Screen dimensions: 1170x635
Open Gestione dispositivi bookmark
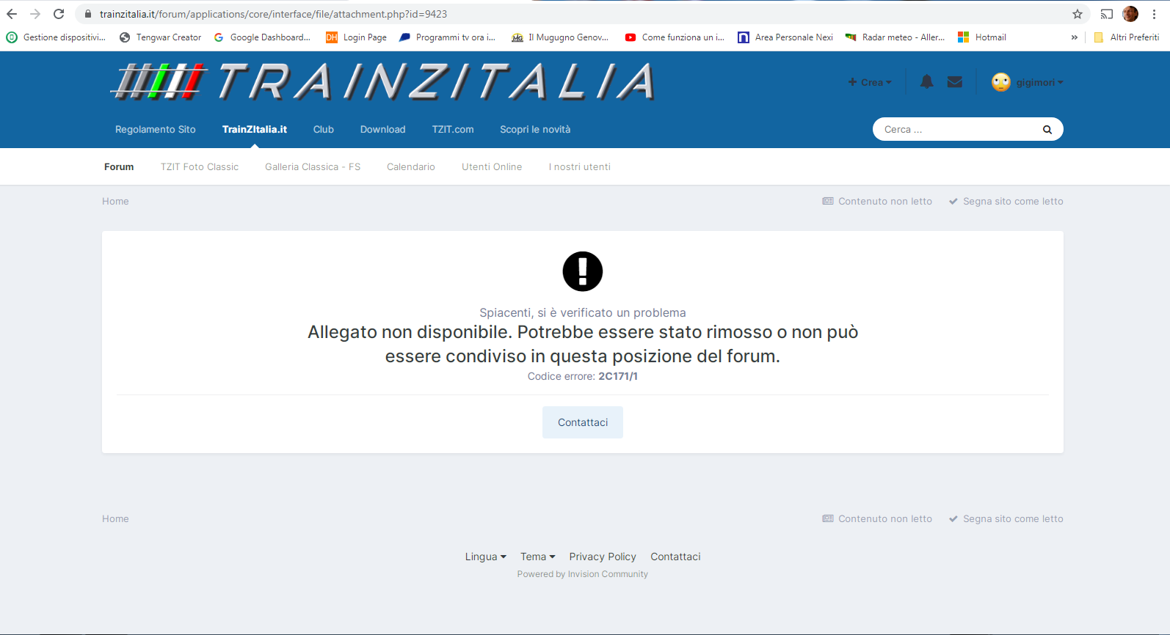coord(57,37)
